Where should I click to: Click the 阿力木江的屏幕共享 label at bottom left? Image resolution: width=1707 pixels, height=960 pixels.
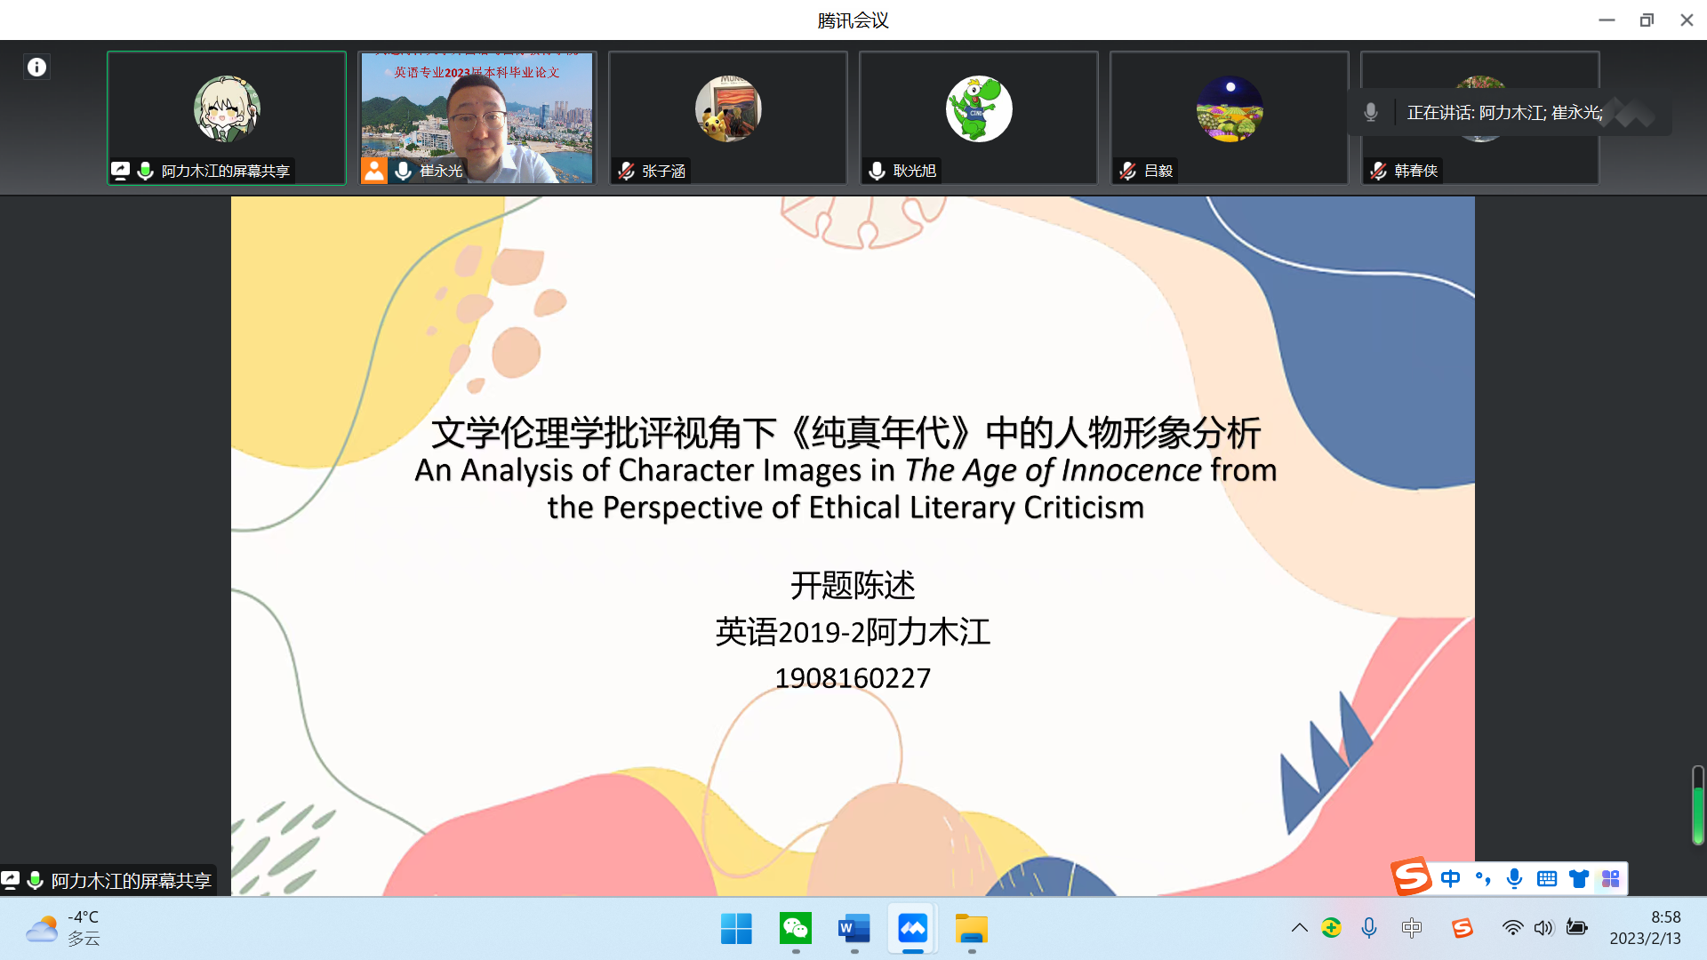(130, 881)
